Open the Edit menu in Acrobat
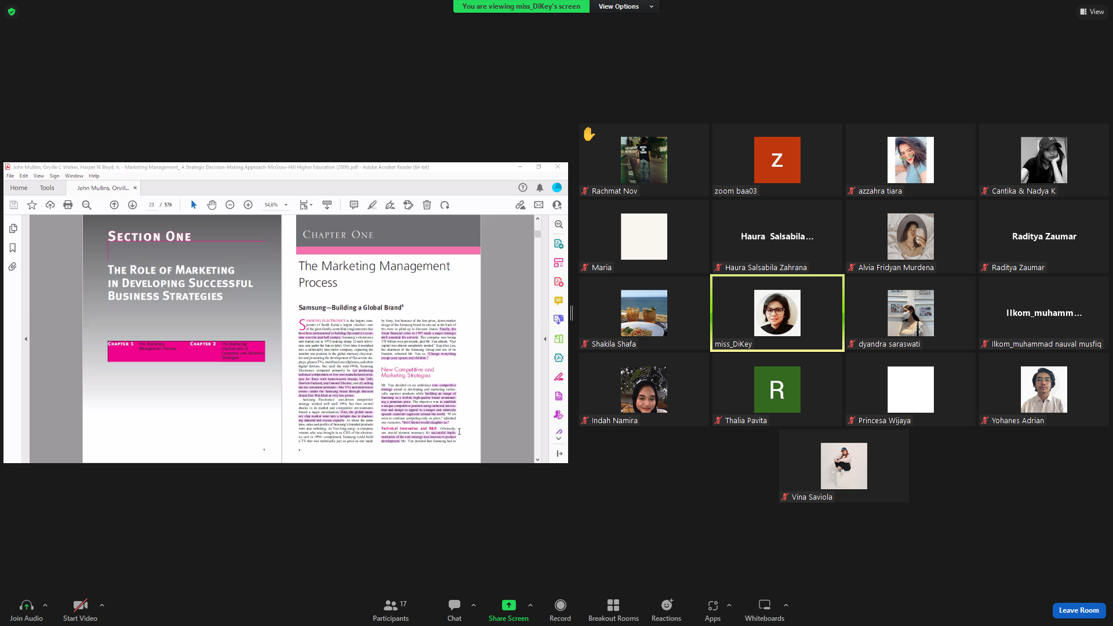The image size is (1113, 626). (x=24, y=176)
